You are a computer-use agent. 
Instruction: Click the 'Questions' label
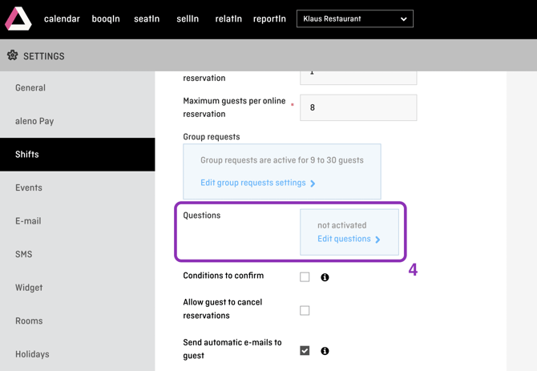pyautogui.click(x=202, y=216)
